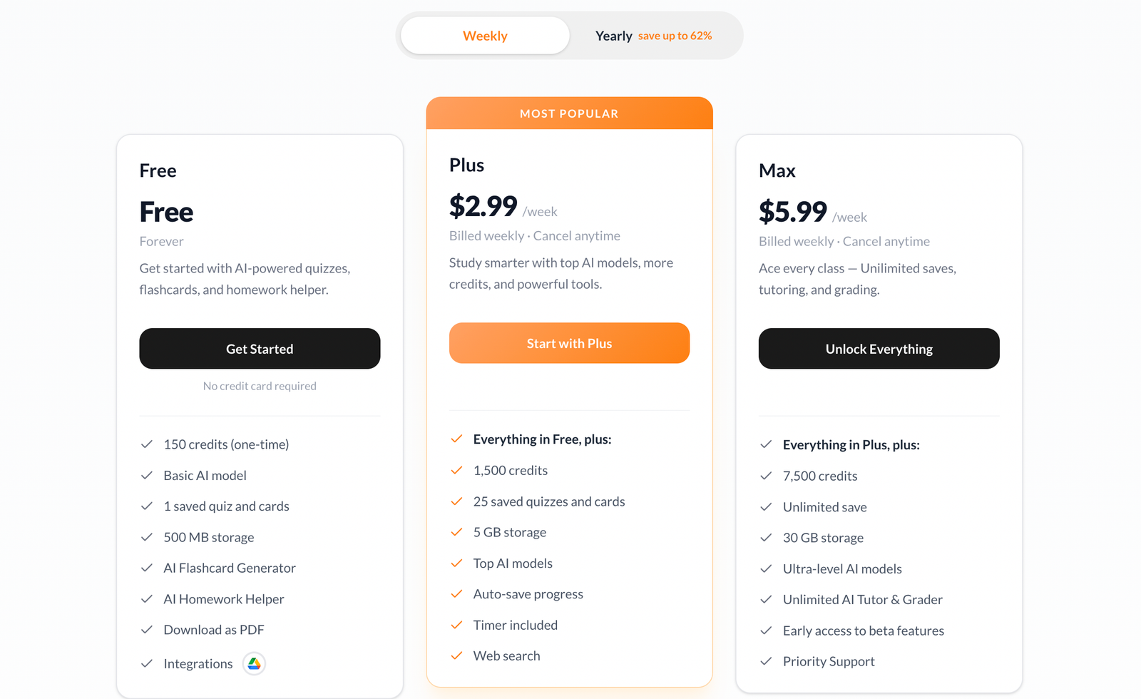Screen dimensions: 1141x699
Task: Click the save up to 62% label
Action: click(x=675, y=36)
